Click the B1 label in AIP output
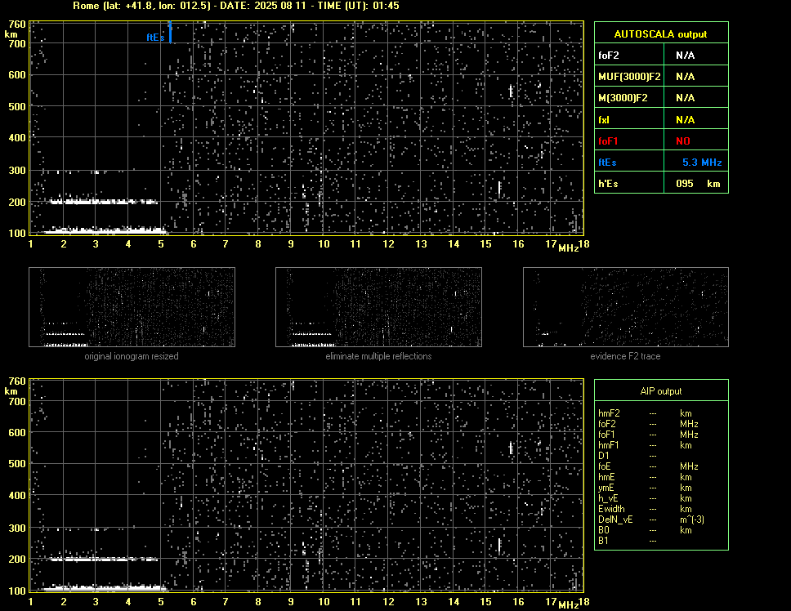The height and width of the screenshot is (611, 791). click(x=603, y=541)
